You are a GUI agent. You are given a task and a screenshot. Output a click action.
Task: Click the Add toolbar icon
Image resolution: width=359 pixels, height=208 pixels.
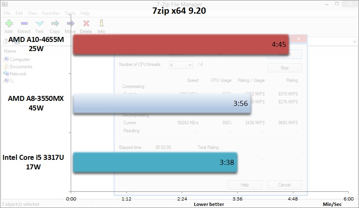pyautogui.click(x=9, y=24)
